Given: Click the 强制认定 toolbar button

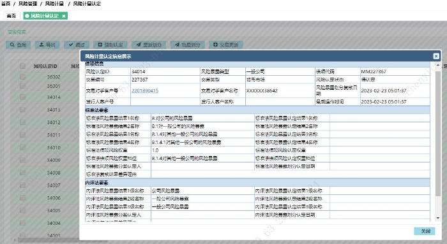Looking at the screenshot, I should click(110, 45).
